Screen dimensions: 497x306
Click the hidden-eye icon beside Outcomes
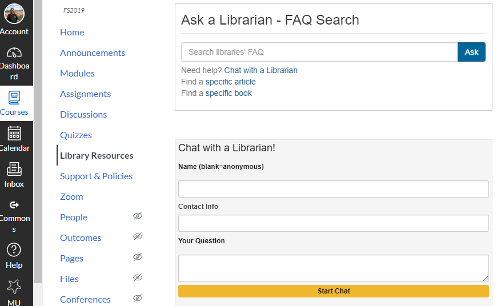pos(137,237)
